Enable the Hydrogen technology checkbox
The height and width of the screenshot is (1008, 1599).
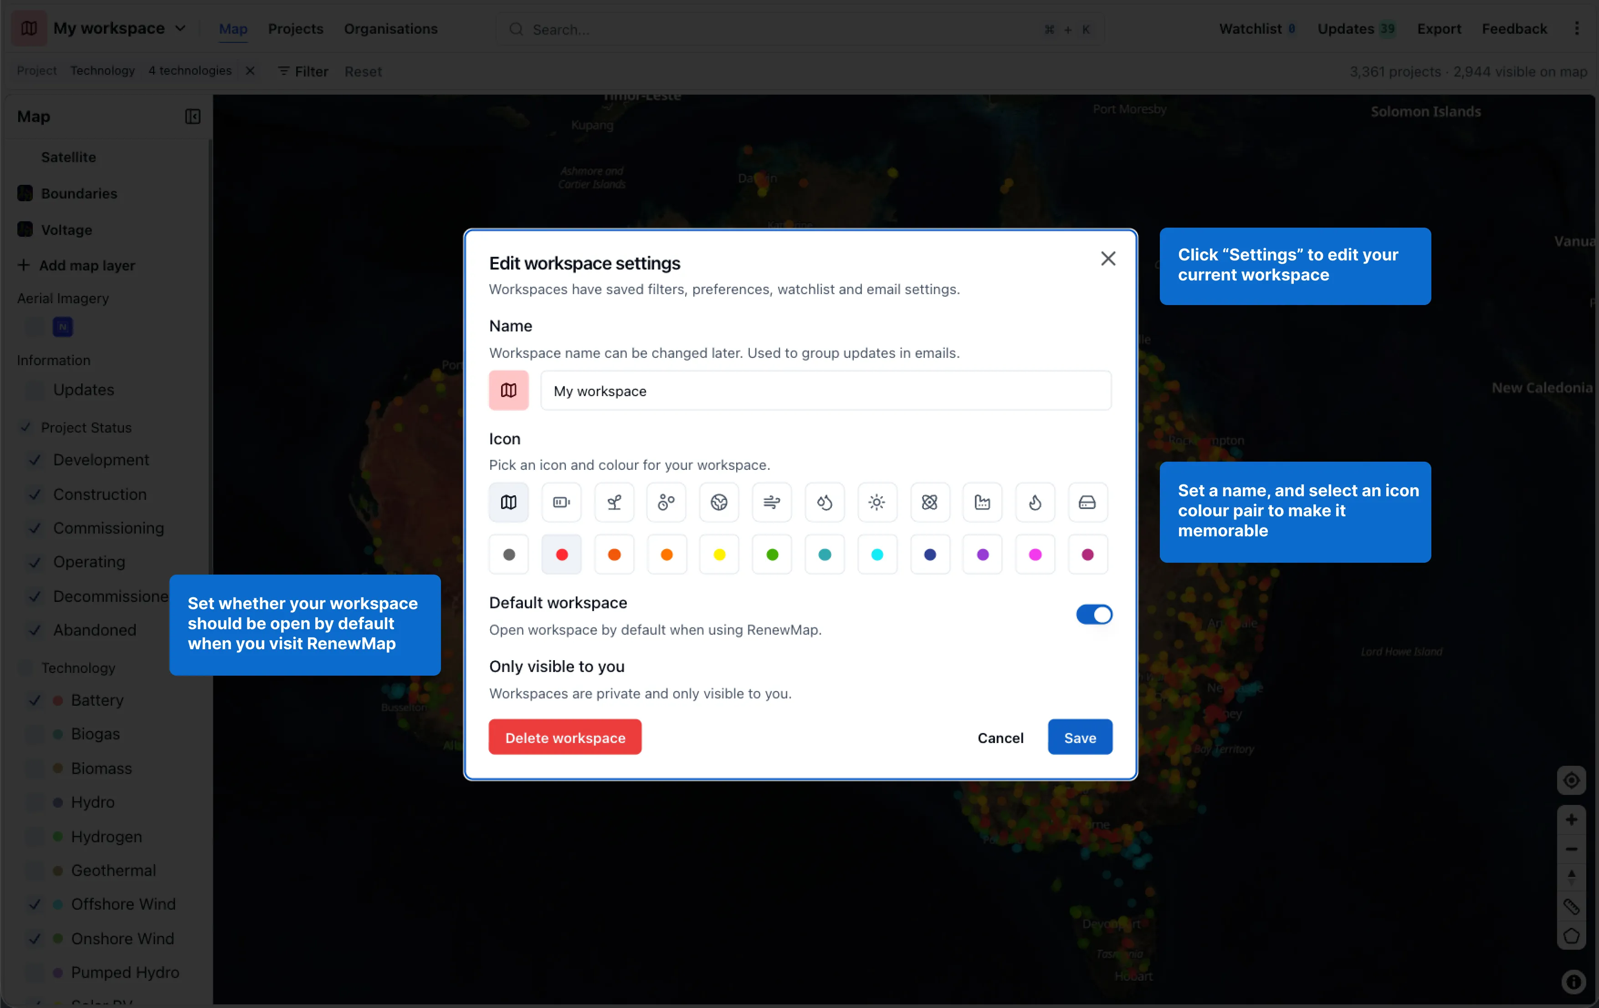35,837
